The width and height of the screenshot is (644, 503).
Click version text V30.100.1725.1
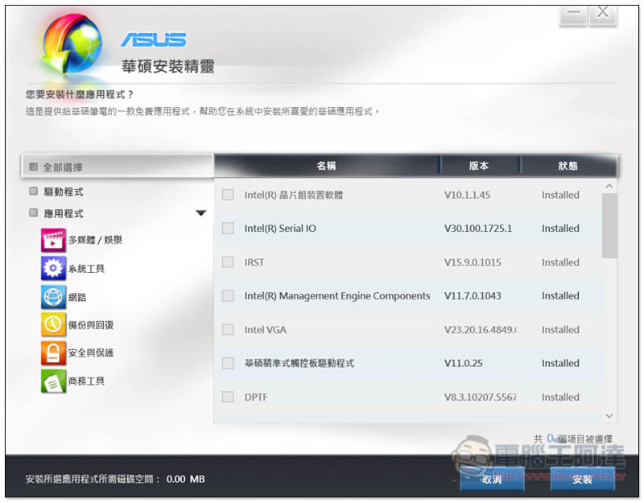pos(478,229)
